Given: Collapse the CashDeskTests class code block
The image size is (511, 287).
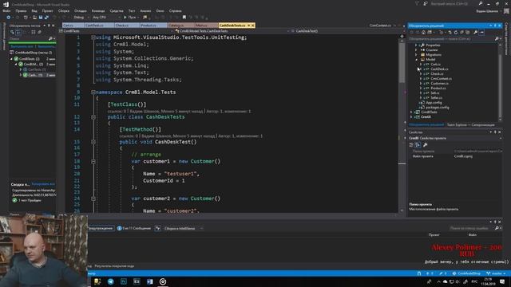Looking at the screenshot, I should (93, 117).
